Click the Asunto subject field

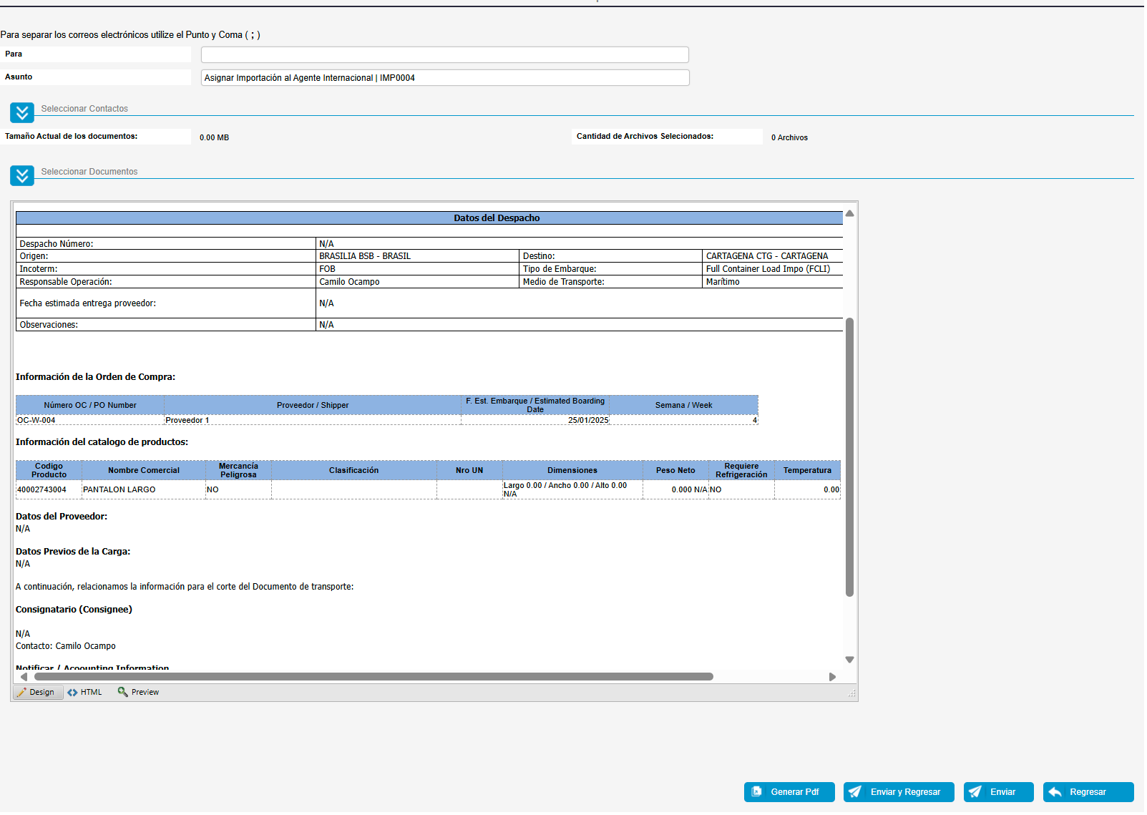point(444,78)
